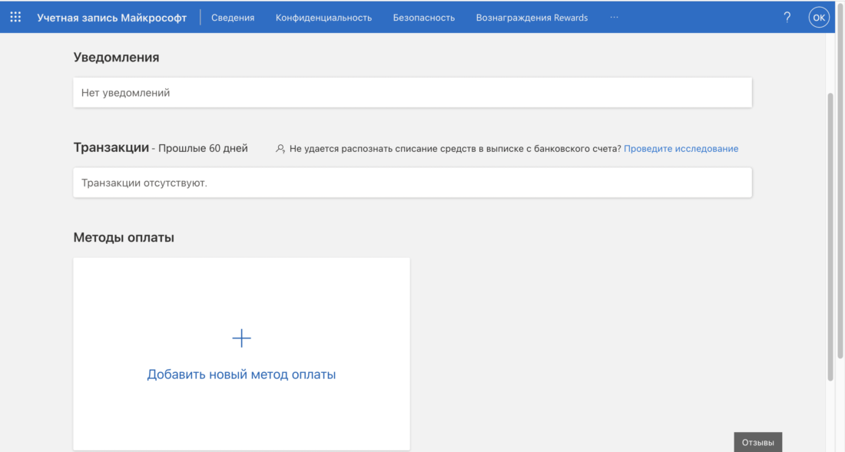Click Учетная запись Майкрософт home link
Image resolution: width=845 pixels, height=452 pixels.
112,17
